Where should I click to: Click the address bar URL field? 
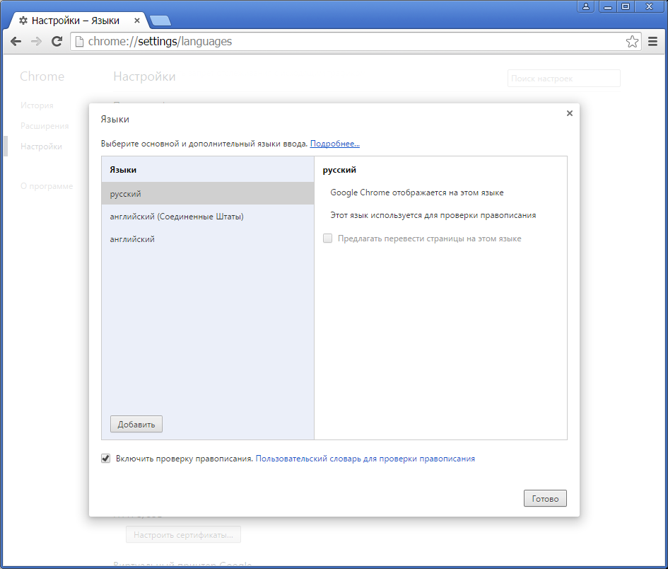pos(353,42)
